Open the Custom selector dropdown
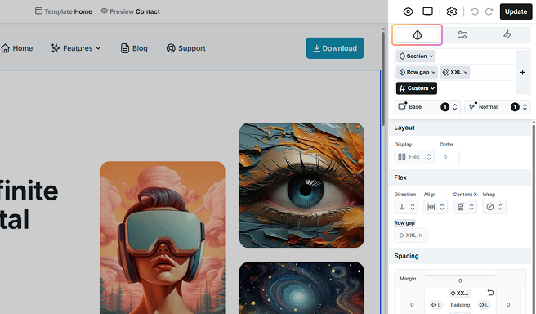 point(417,88)
